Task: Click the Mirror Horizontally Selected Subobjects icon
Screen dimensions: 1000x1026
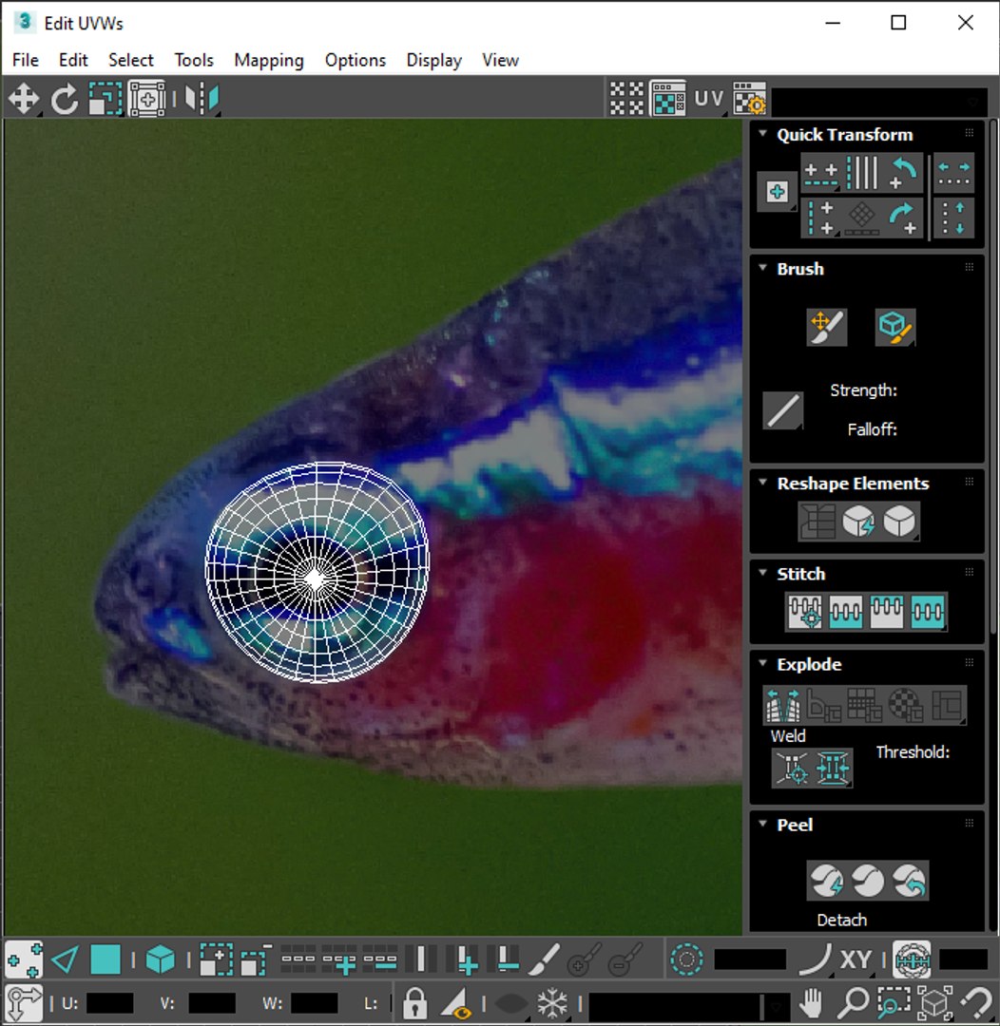Action: click(x=202, y=99)
